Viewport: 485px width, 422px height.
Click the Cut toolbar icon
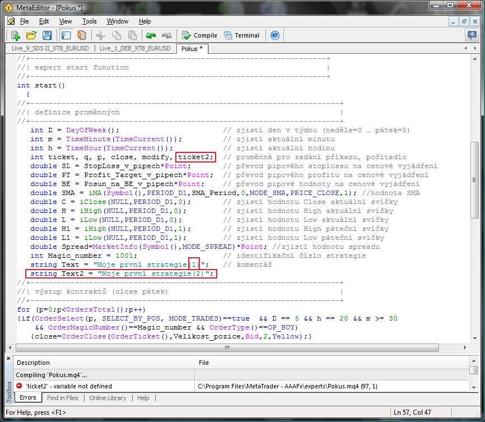100,35
